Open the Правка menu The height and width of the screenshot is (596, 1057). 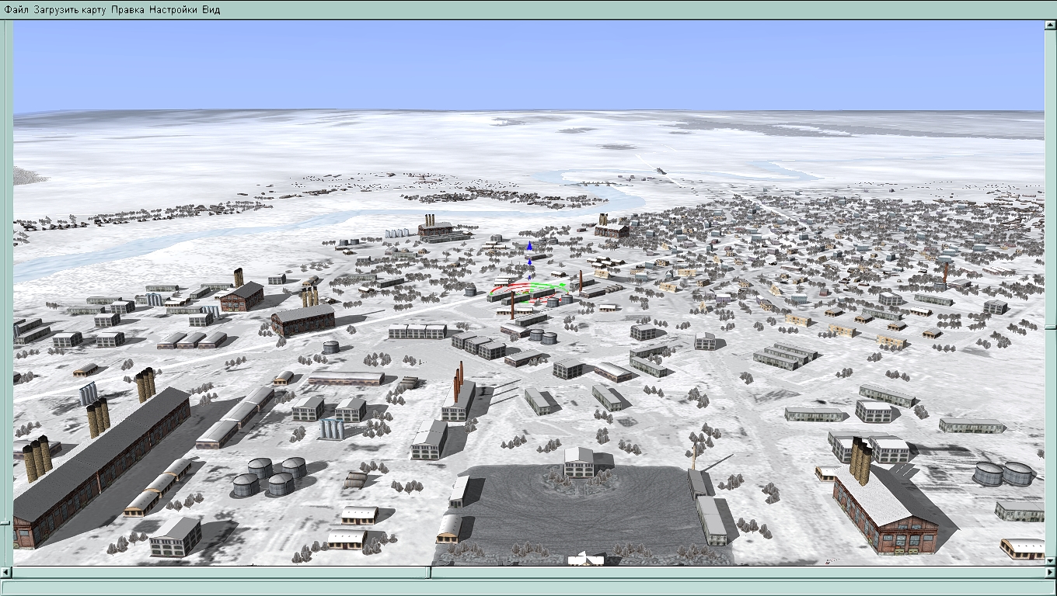[127, 10]
